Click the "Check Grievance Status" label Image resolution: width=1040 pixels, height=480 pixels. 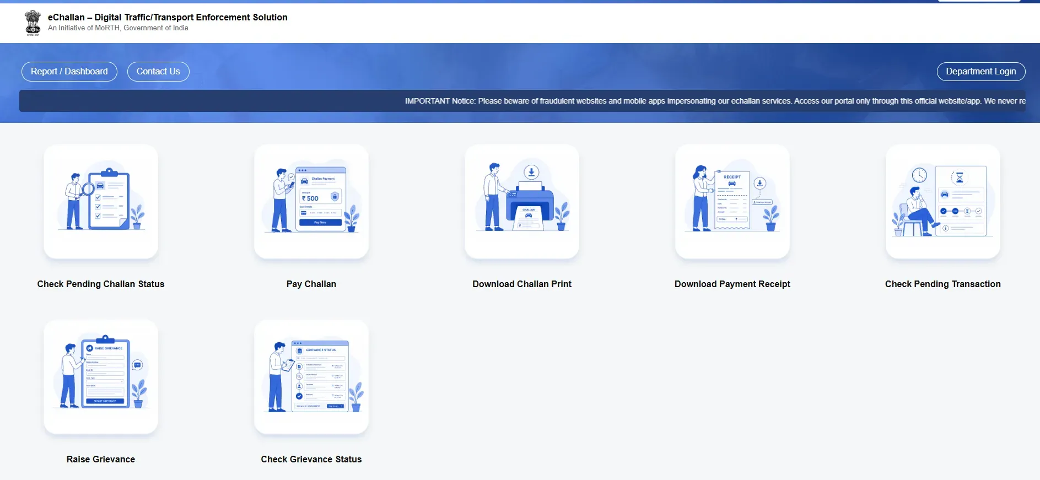pos(311,459)
